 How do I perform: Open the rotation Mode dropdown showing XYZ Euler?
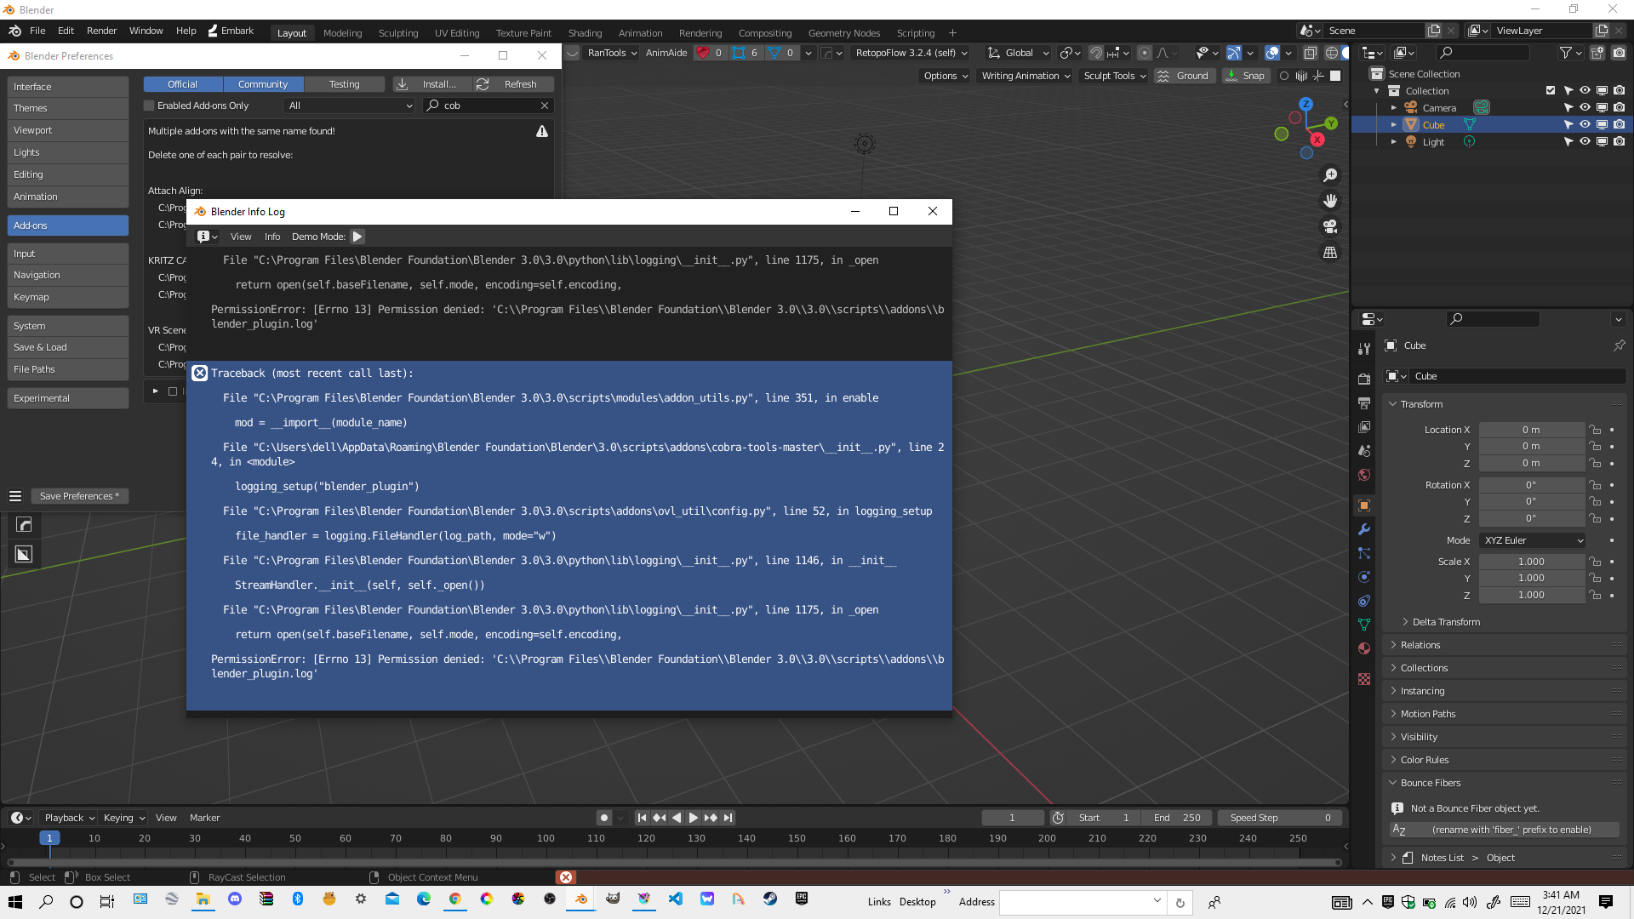point(1531,540)
